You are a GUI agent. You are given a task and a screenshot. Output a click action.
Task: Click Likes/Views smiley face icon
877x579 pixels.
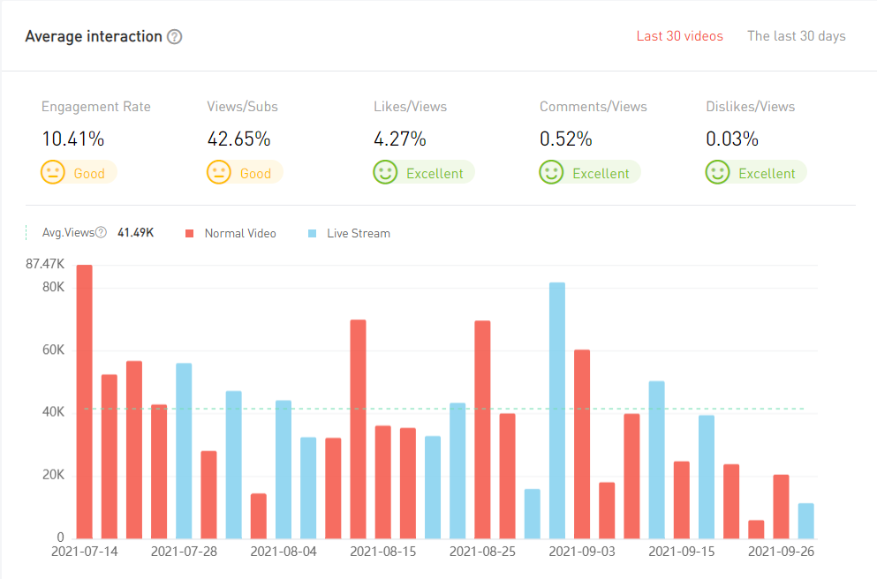tap(385, 173)
